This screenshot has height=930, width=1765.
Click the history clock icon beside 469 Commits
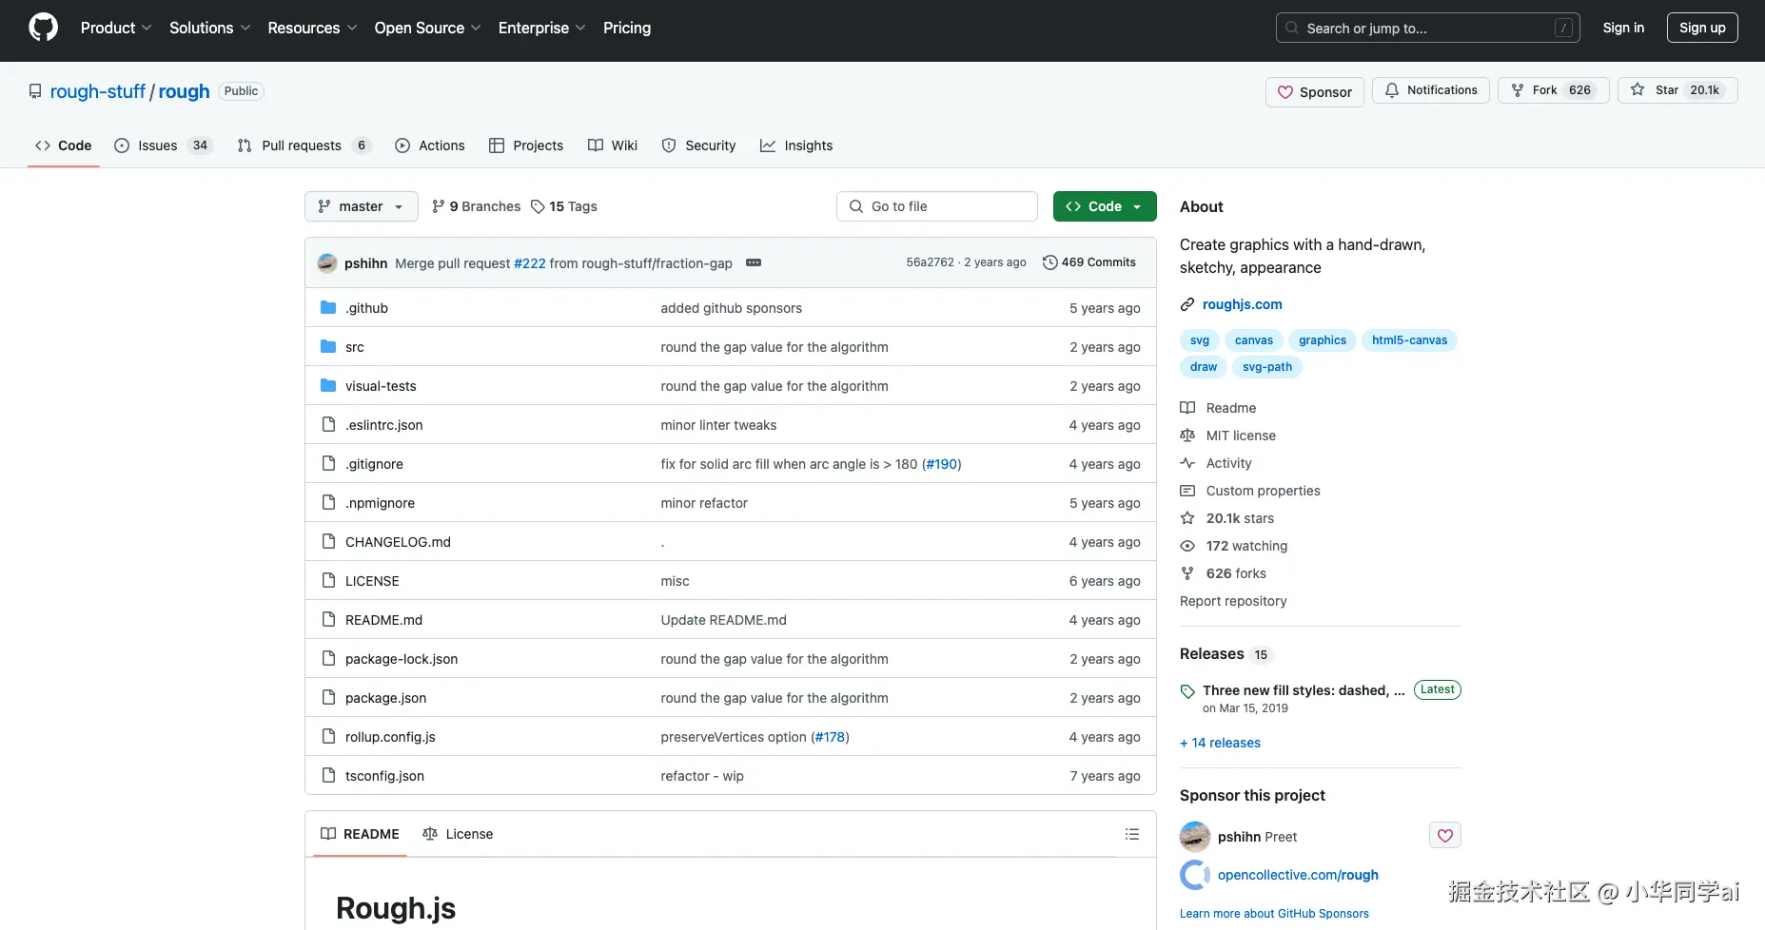pyautogui.click(x=1050, y=262)
